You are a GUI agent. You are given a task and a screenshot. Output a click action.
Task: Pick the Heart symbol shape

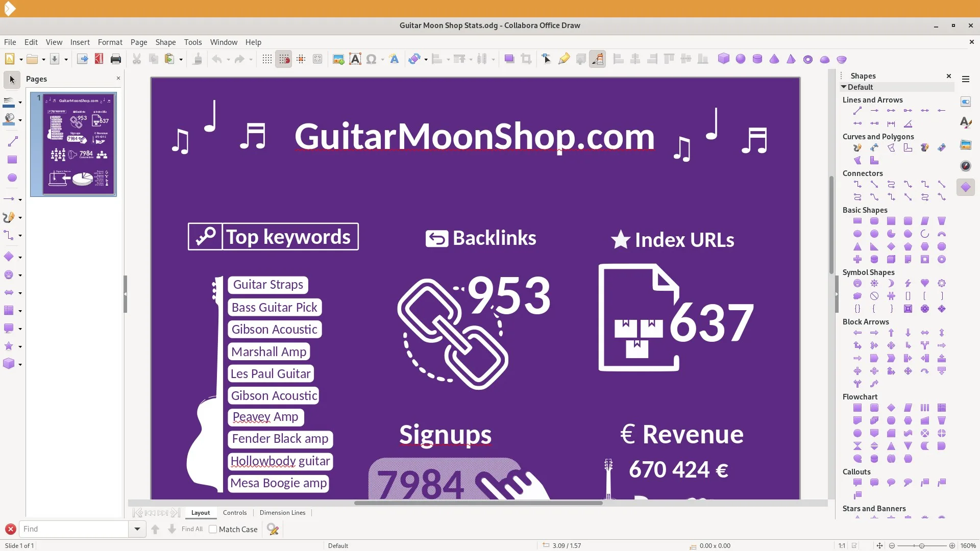pos(925,283)
